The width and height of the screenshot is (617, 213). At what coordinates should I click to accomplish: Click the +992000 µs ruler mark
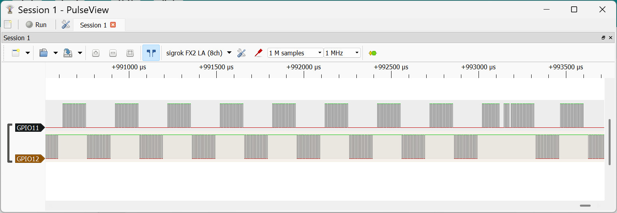point(304,67)
